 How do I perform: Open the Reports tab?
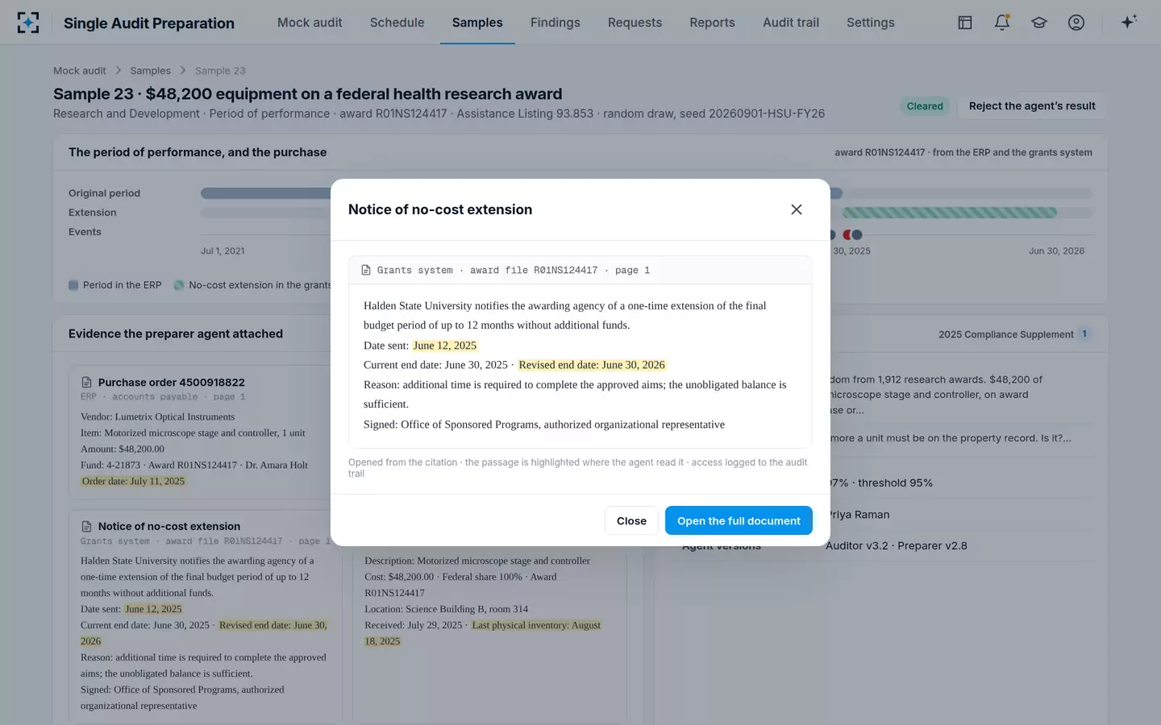click(x=712, y=23)
